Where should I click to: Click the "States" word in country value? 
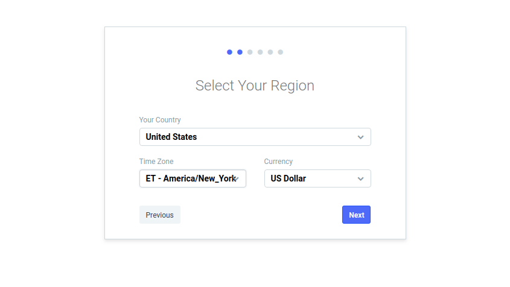coord(185,137)
